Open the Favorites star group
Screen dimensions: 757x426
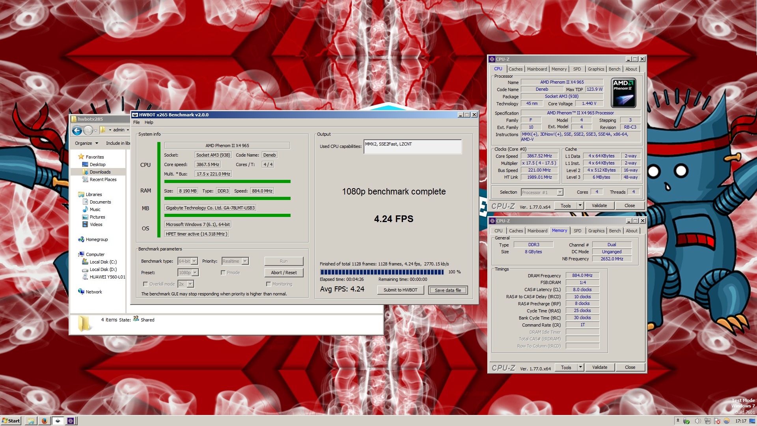[x=81, y=157]
